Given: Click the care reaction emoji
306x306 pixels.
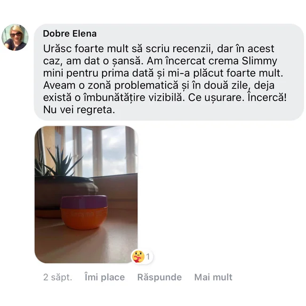Looking at the screenshot, I should point(138,257).
